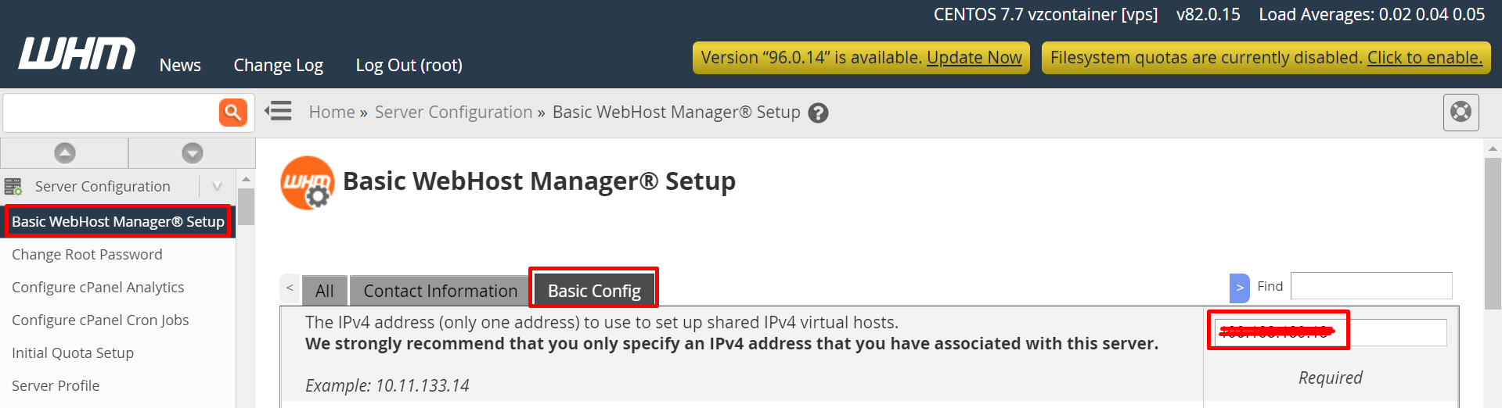Click the blue Find arrow button
Viewport: 1502px width, 408px height.
1240,288
